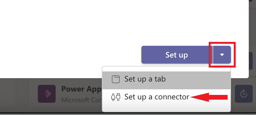This screenshot has width=256, height=115.
Task: Click the white caret triangle in split button
Action: click(222, 55)
